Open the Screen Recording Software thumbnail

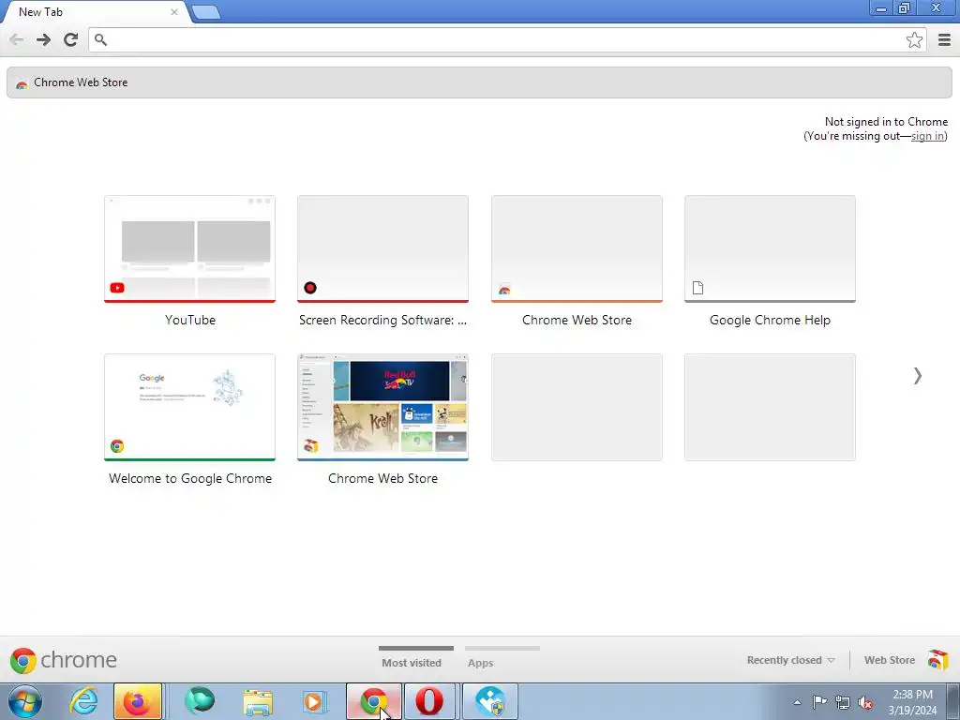(382, 249)
